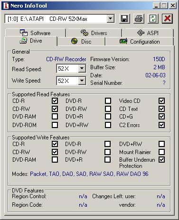Toggle the CD-R read feature checkbox
Image resolution: width=179 pixels, height=220 pixels.
tap(55, 101)
